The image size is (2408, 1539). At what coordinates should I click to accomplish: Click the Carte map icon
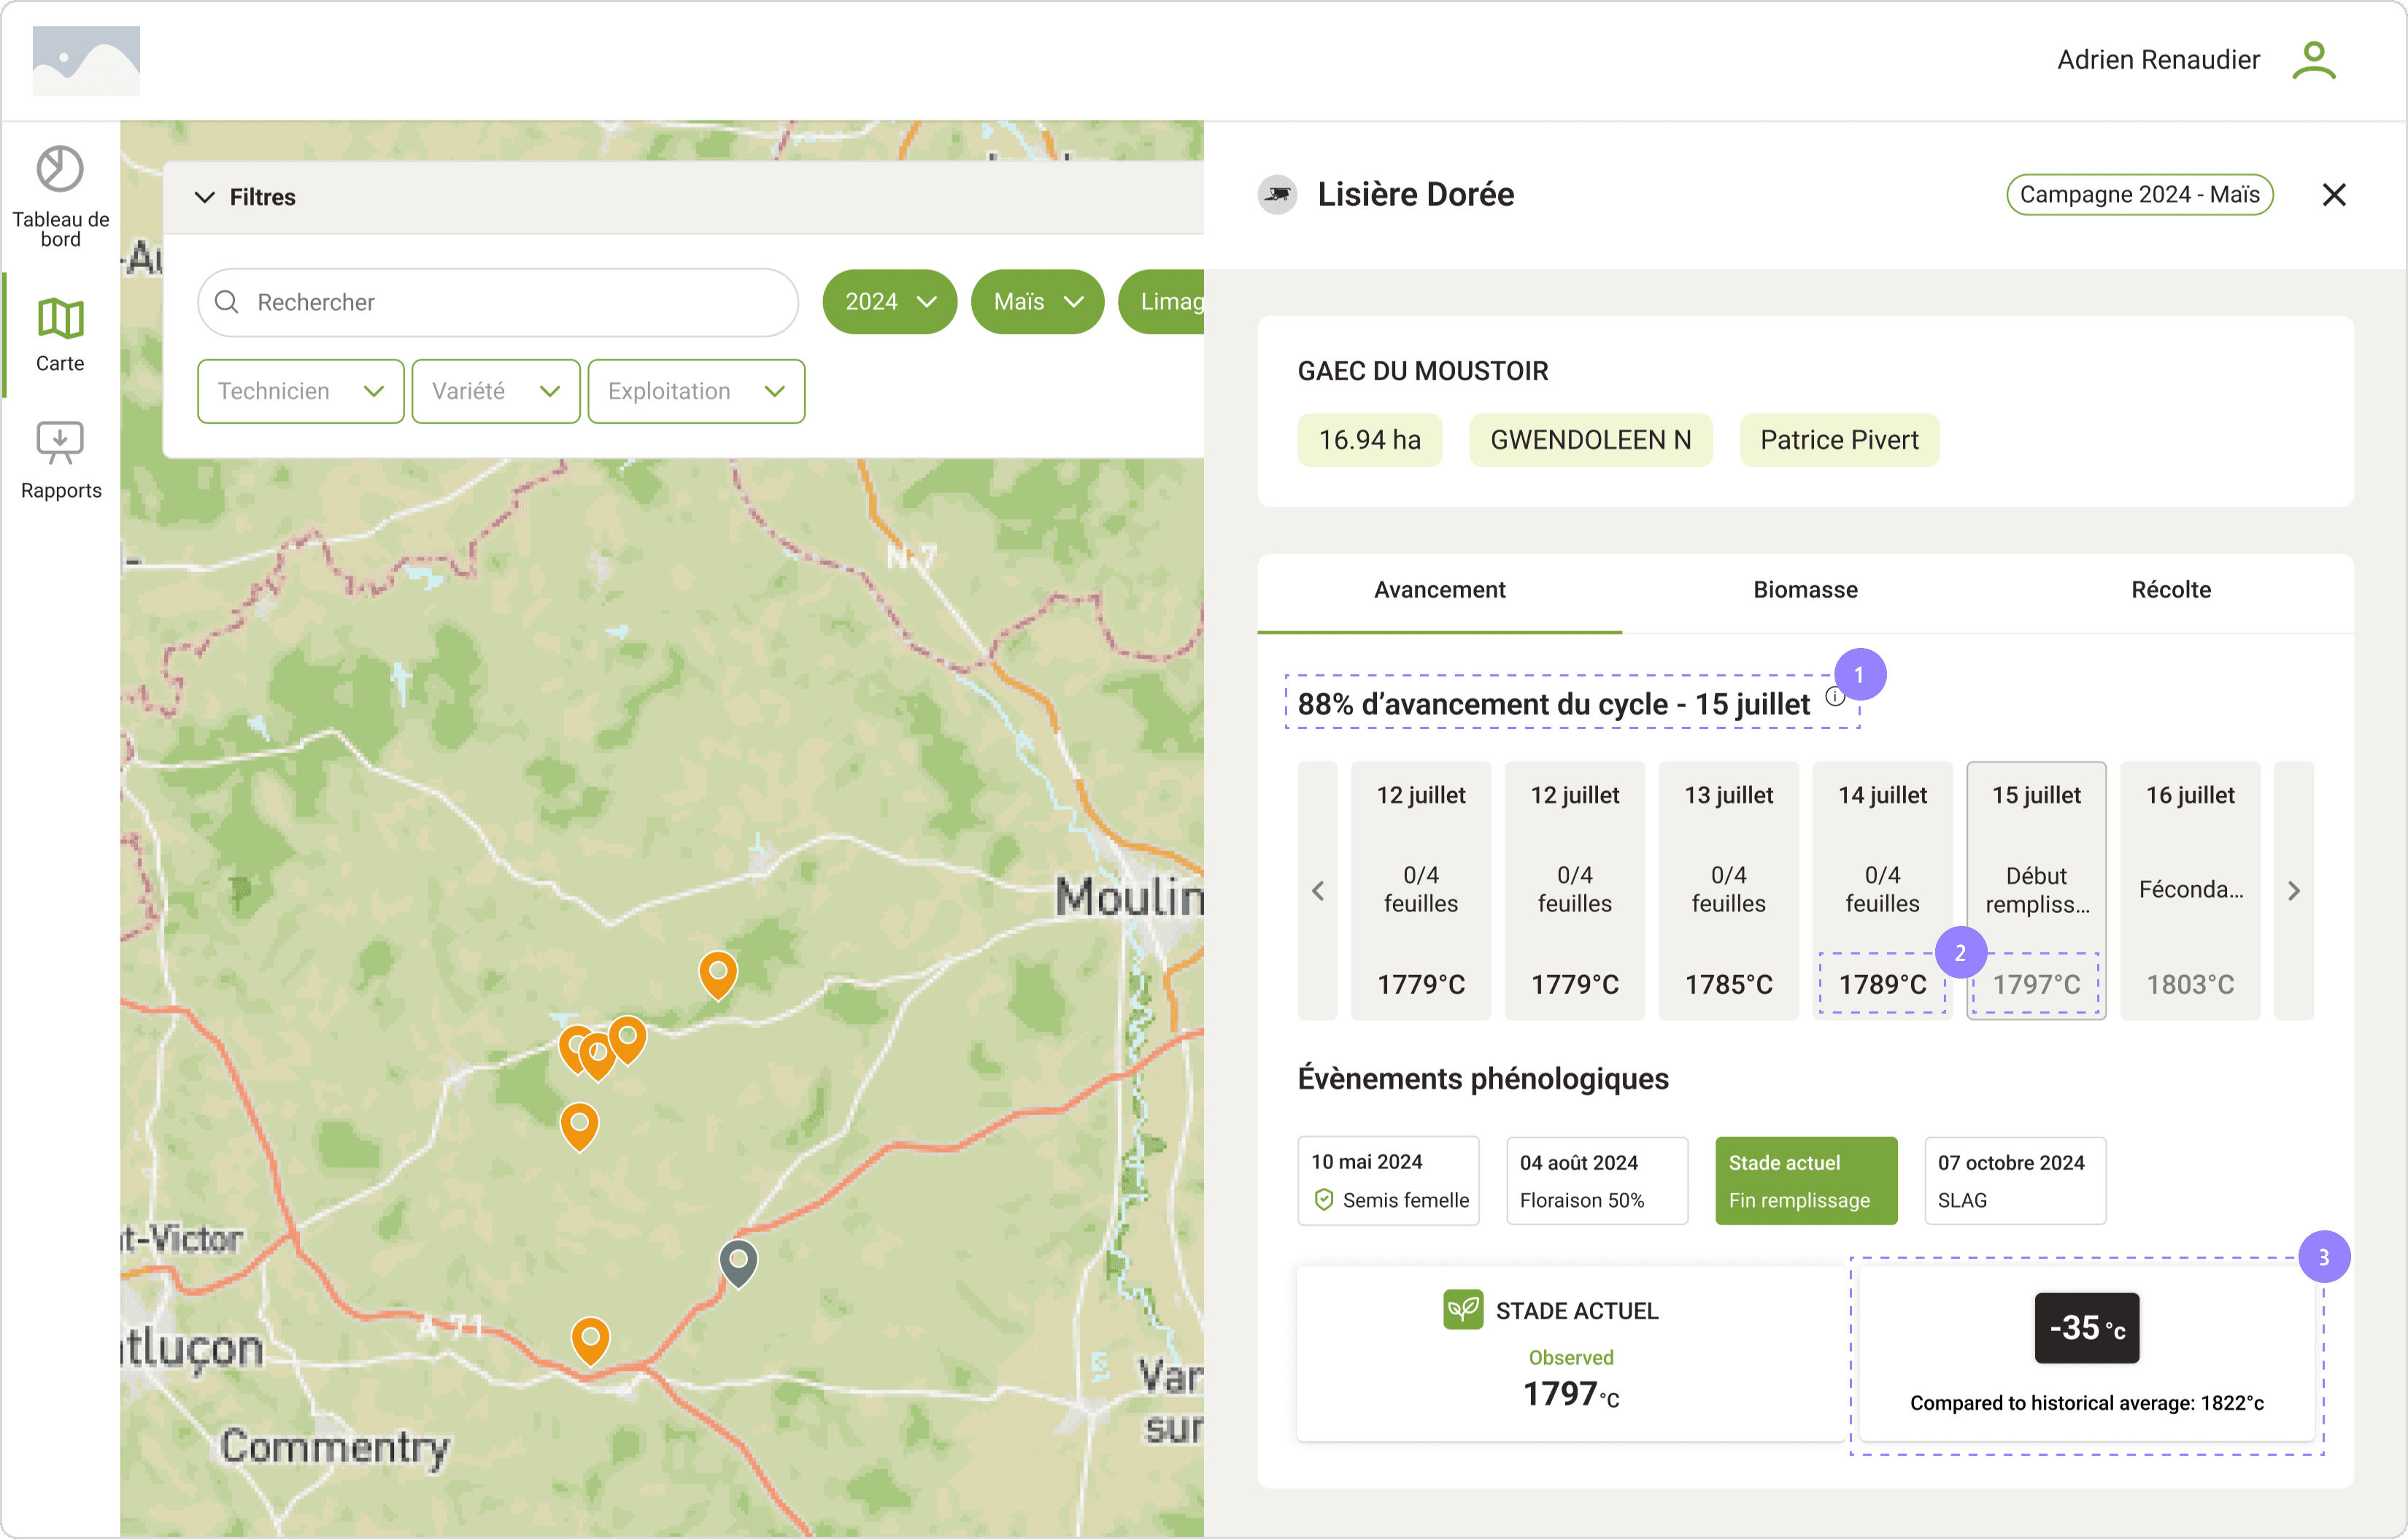pos(60,320)
